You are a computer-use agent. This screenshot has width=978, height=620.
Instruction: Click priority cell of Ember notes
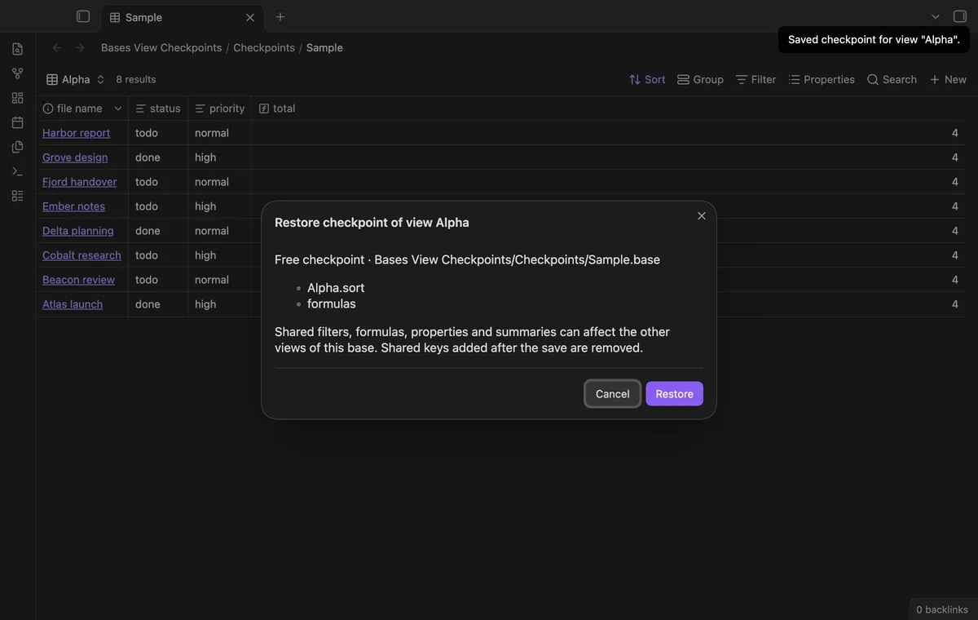point(220,206)
